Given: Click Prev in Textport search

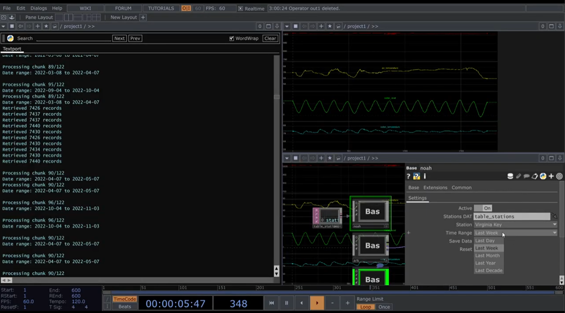Looking at the screenshot, I should [x=135, y=38].
